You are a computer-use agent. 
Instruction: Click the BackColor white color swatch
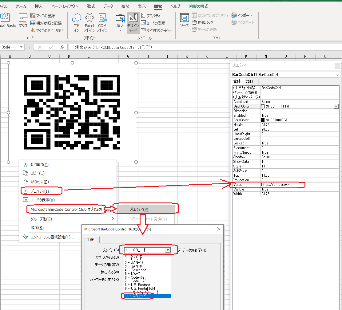tap(263, 106)
